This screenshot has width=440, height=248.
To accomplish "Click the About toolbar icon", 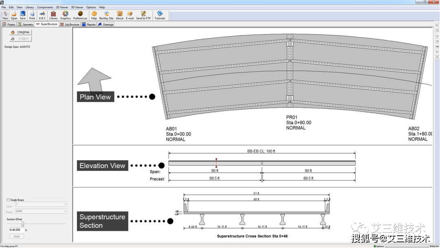I will tap(119, 15).
